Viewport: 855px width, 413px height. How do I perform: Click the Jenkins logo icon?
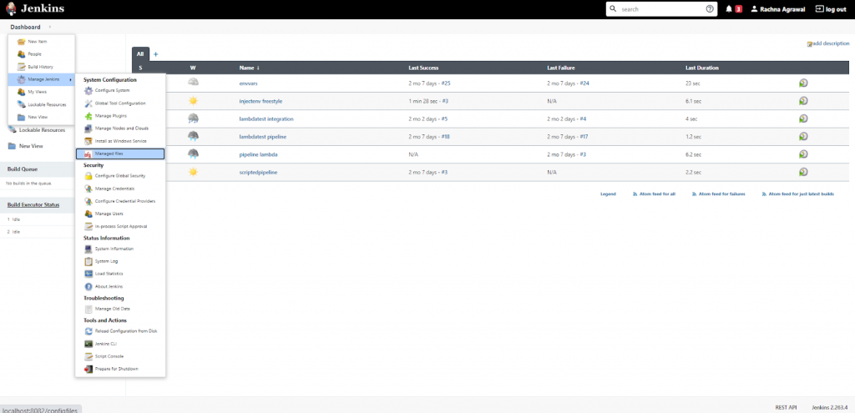coord(10,8)
